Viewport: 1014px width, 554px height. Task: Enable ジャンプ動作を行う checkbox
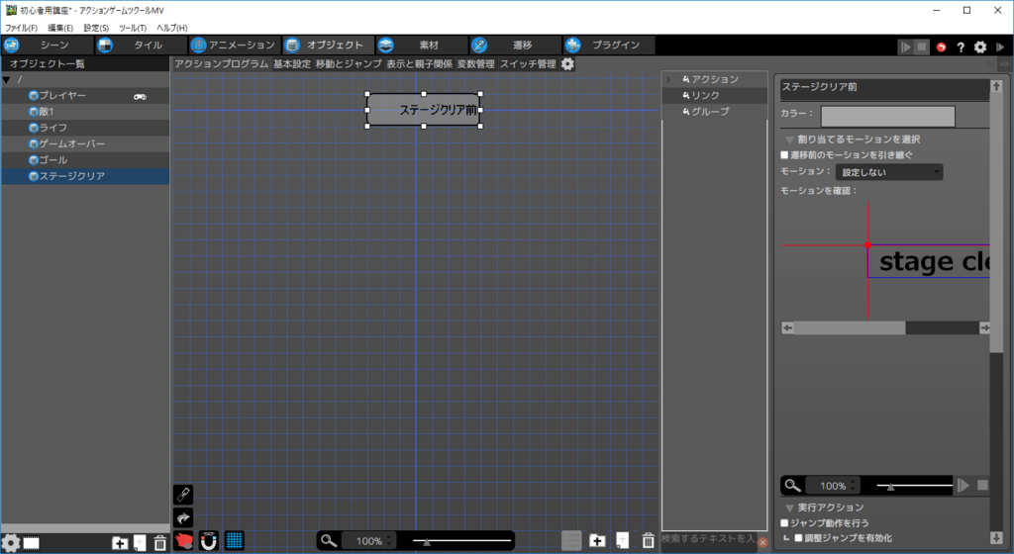784,523
